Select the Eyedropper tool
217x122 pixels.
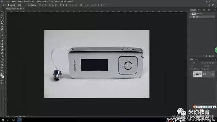coord(2,26)
